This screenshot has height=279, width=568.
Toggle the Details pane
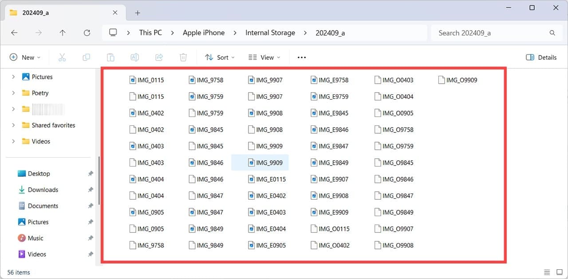(541, 57)
